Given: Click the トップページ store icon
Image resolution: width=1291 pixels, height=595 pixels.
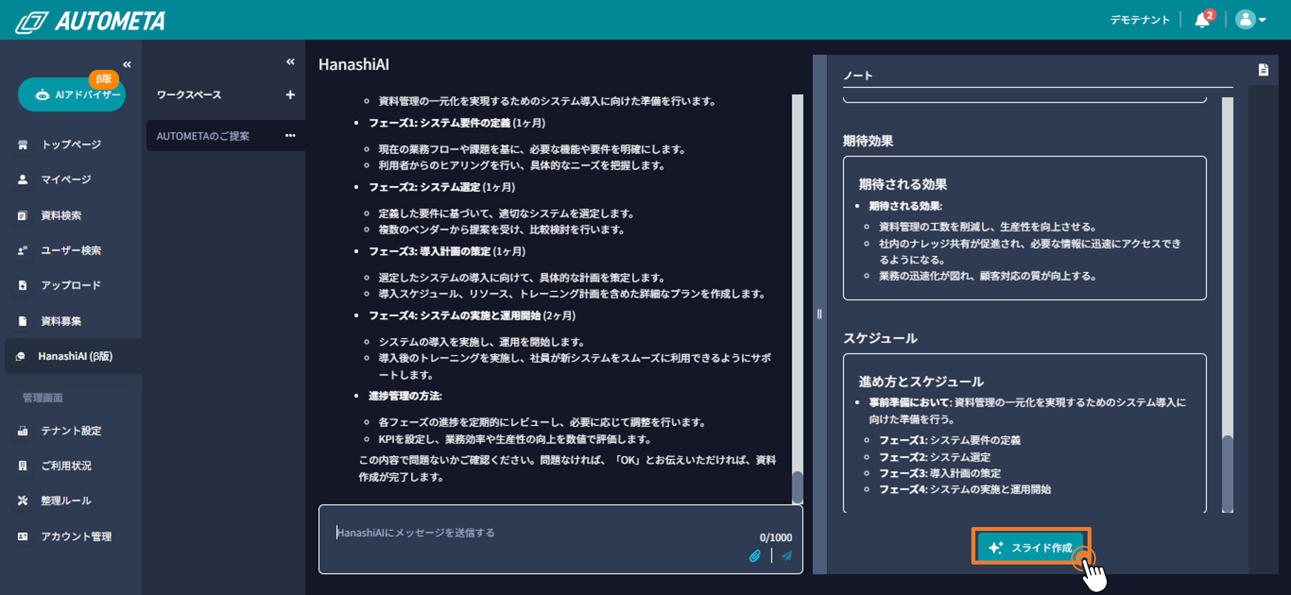Looking at the screenshot, I should (23, 145).
